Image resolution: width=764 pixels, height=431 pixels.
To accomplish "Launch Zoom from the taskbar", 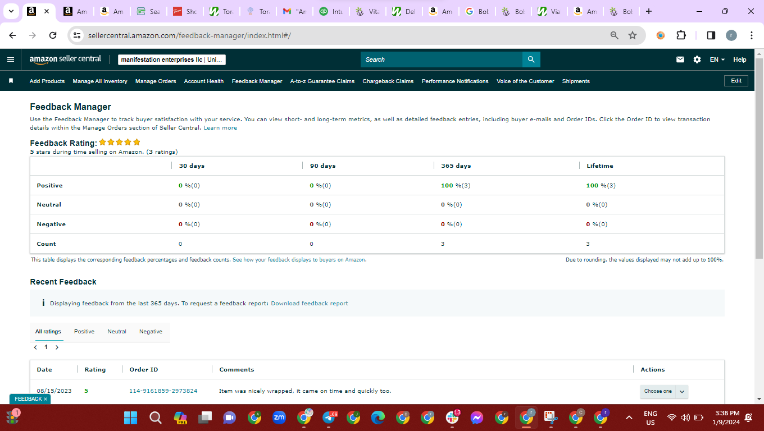I will 279,418.
